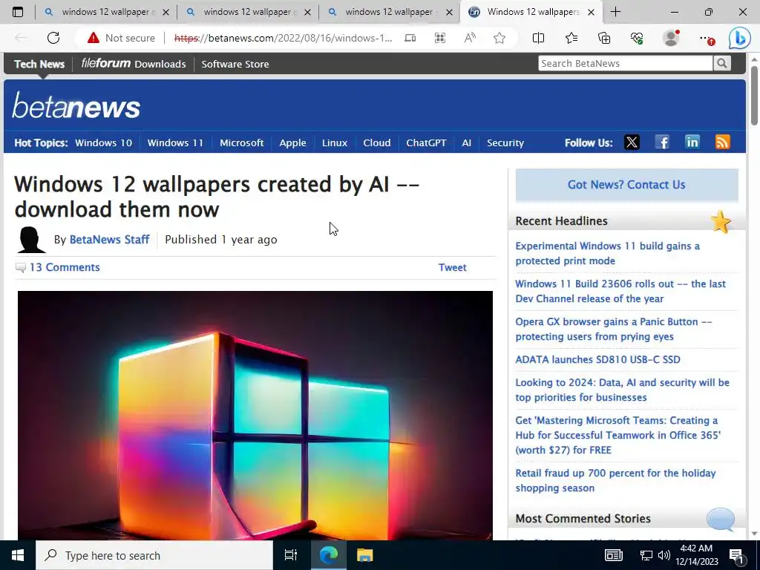Click Type here to search taskbar box
The width and height of the screenshot is (760, 570).
154,555
